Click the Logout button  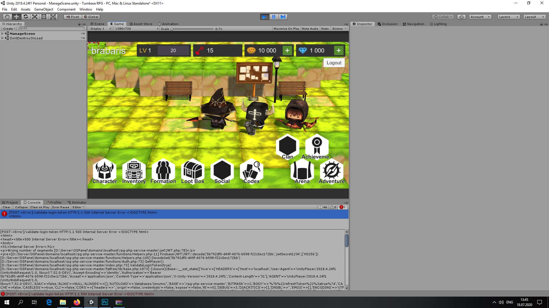pyautogui.click(x=334, y=62)
